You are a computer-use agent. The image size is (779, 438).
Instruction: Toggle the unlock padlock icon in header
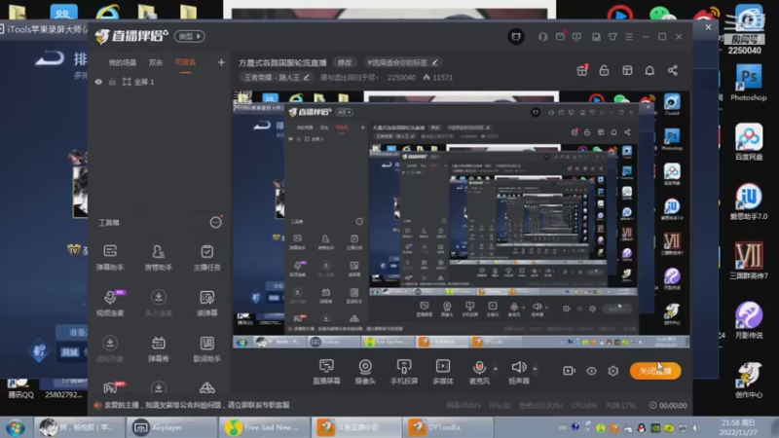click(x=604, y=70)
